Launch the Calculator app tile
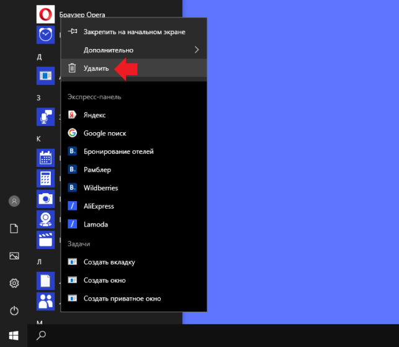 [45, 178]
